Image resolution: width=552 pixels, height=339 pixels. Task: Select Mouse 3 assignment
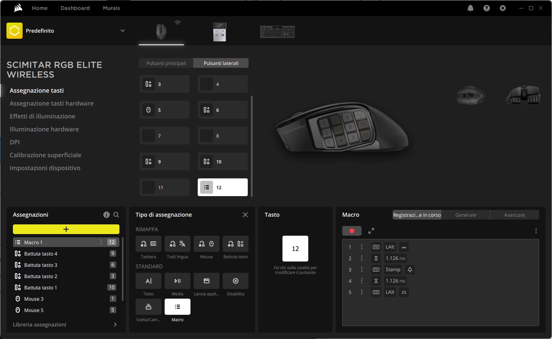(66, 299)
